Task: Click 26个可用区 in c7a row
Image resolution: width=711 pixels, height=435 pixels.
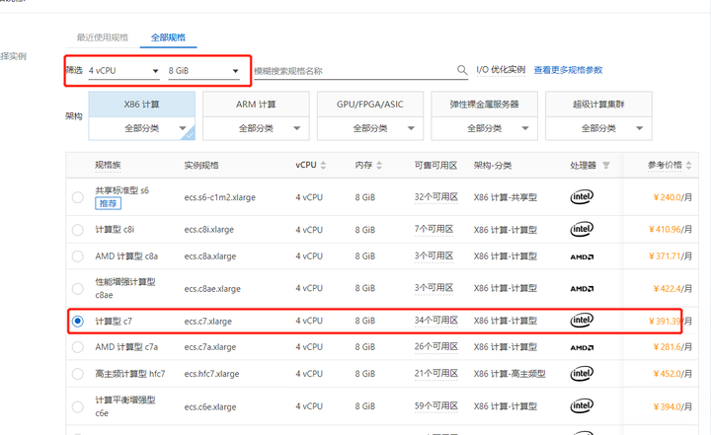Action: point(436,346)
